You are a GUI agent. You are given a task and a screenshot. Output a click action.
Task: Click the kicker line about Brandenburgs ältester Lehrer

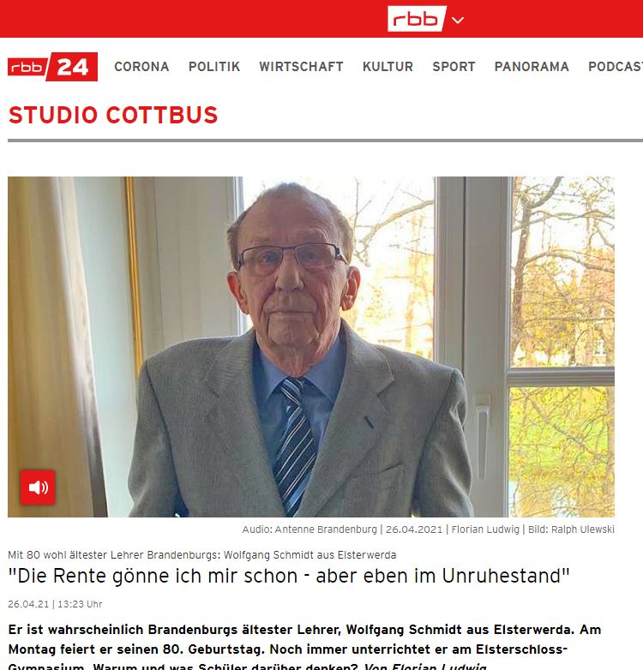(201, 555)
